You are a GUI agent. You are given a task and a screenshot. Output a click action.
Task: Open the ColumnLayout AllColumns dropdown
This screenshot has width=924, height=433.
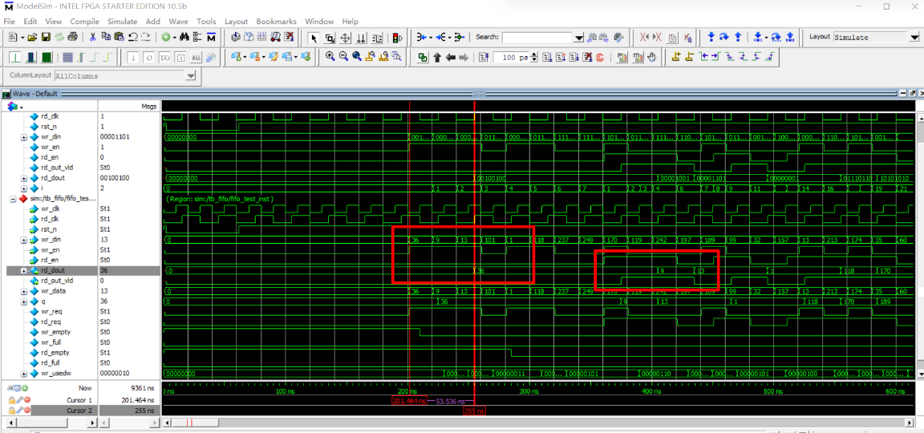[190, 76]
